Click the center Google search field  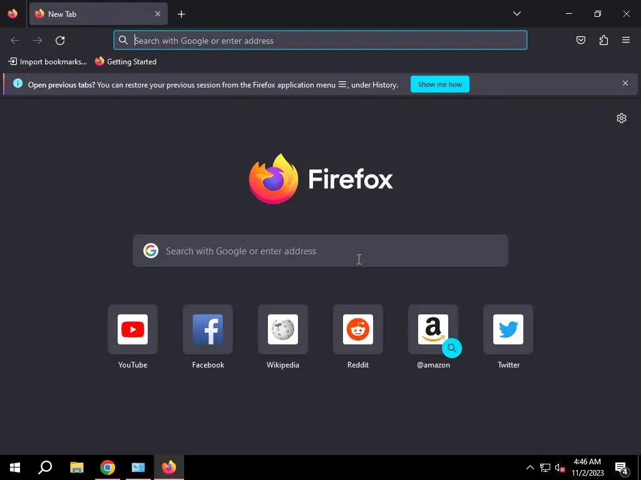[x=320, y=251]
